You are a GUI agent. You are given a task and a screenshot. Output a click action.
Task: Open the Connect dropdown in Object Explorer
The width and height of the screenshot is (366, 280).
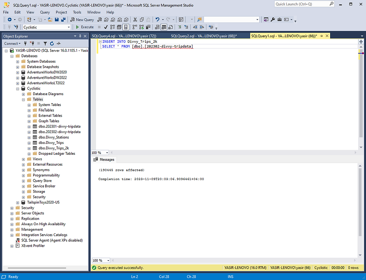click(x=12, y=43)
